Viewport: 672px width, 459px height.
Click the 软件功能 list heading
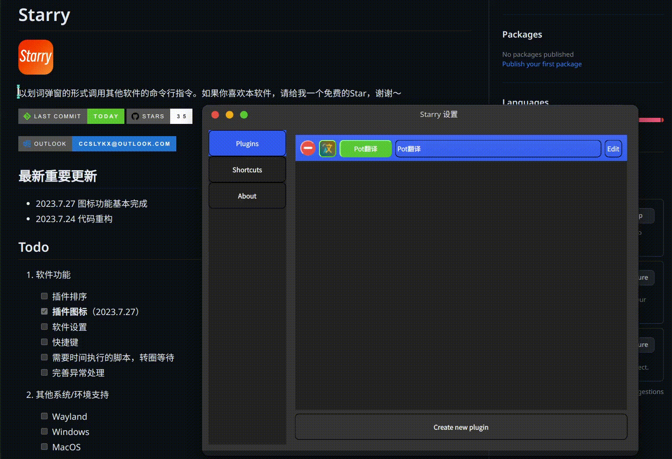53,275
